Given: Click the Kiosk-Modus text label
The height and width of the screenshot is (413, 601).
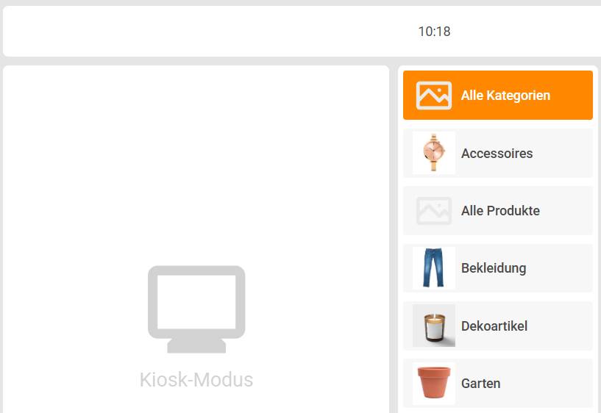Looking at the screenshot, I should 196,380.
